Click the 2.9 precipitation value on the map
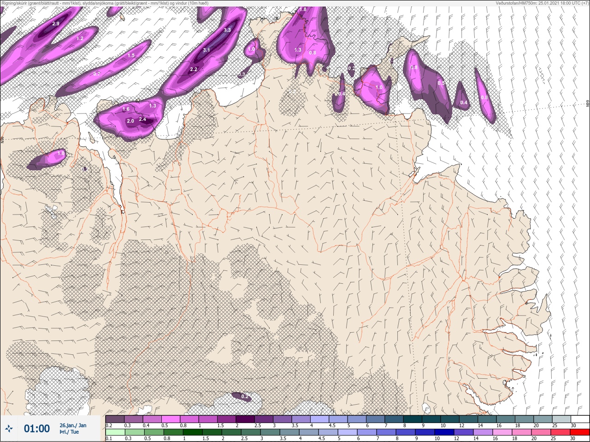590x442 pixels. [56, 24]
